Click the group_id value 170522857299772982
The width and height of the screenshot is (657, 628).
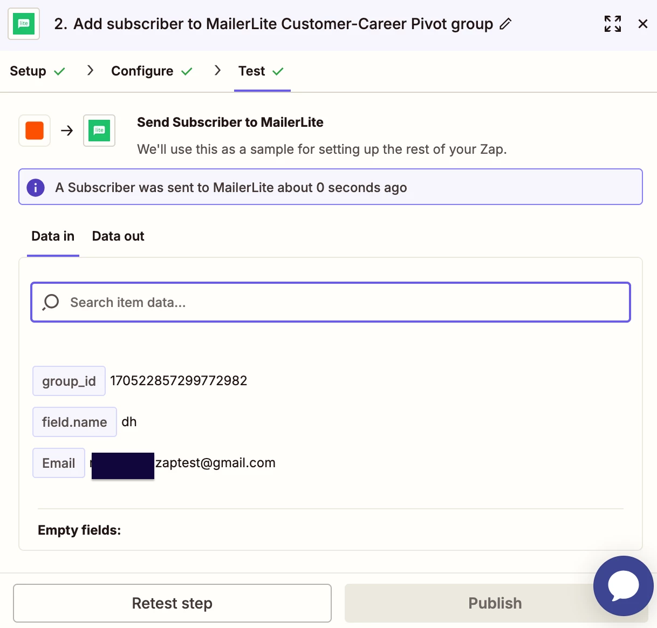click(179, 381)
